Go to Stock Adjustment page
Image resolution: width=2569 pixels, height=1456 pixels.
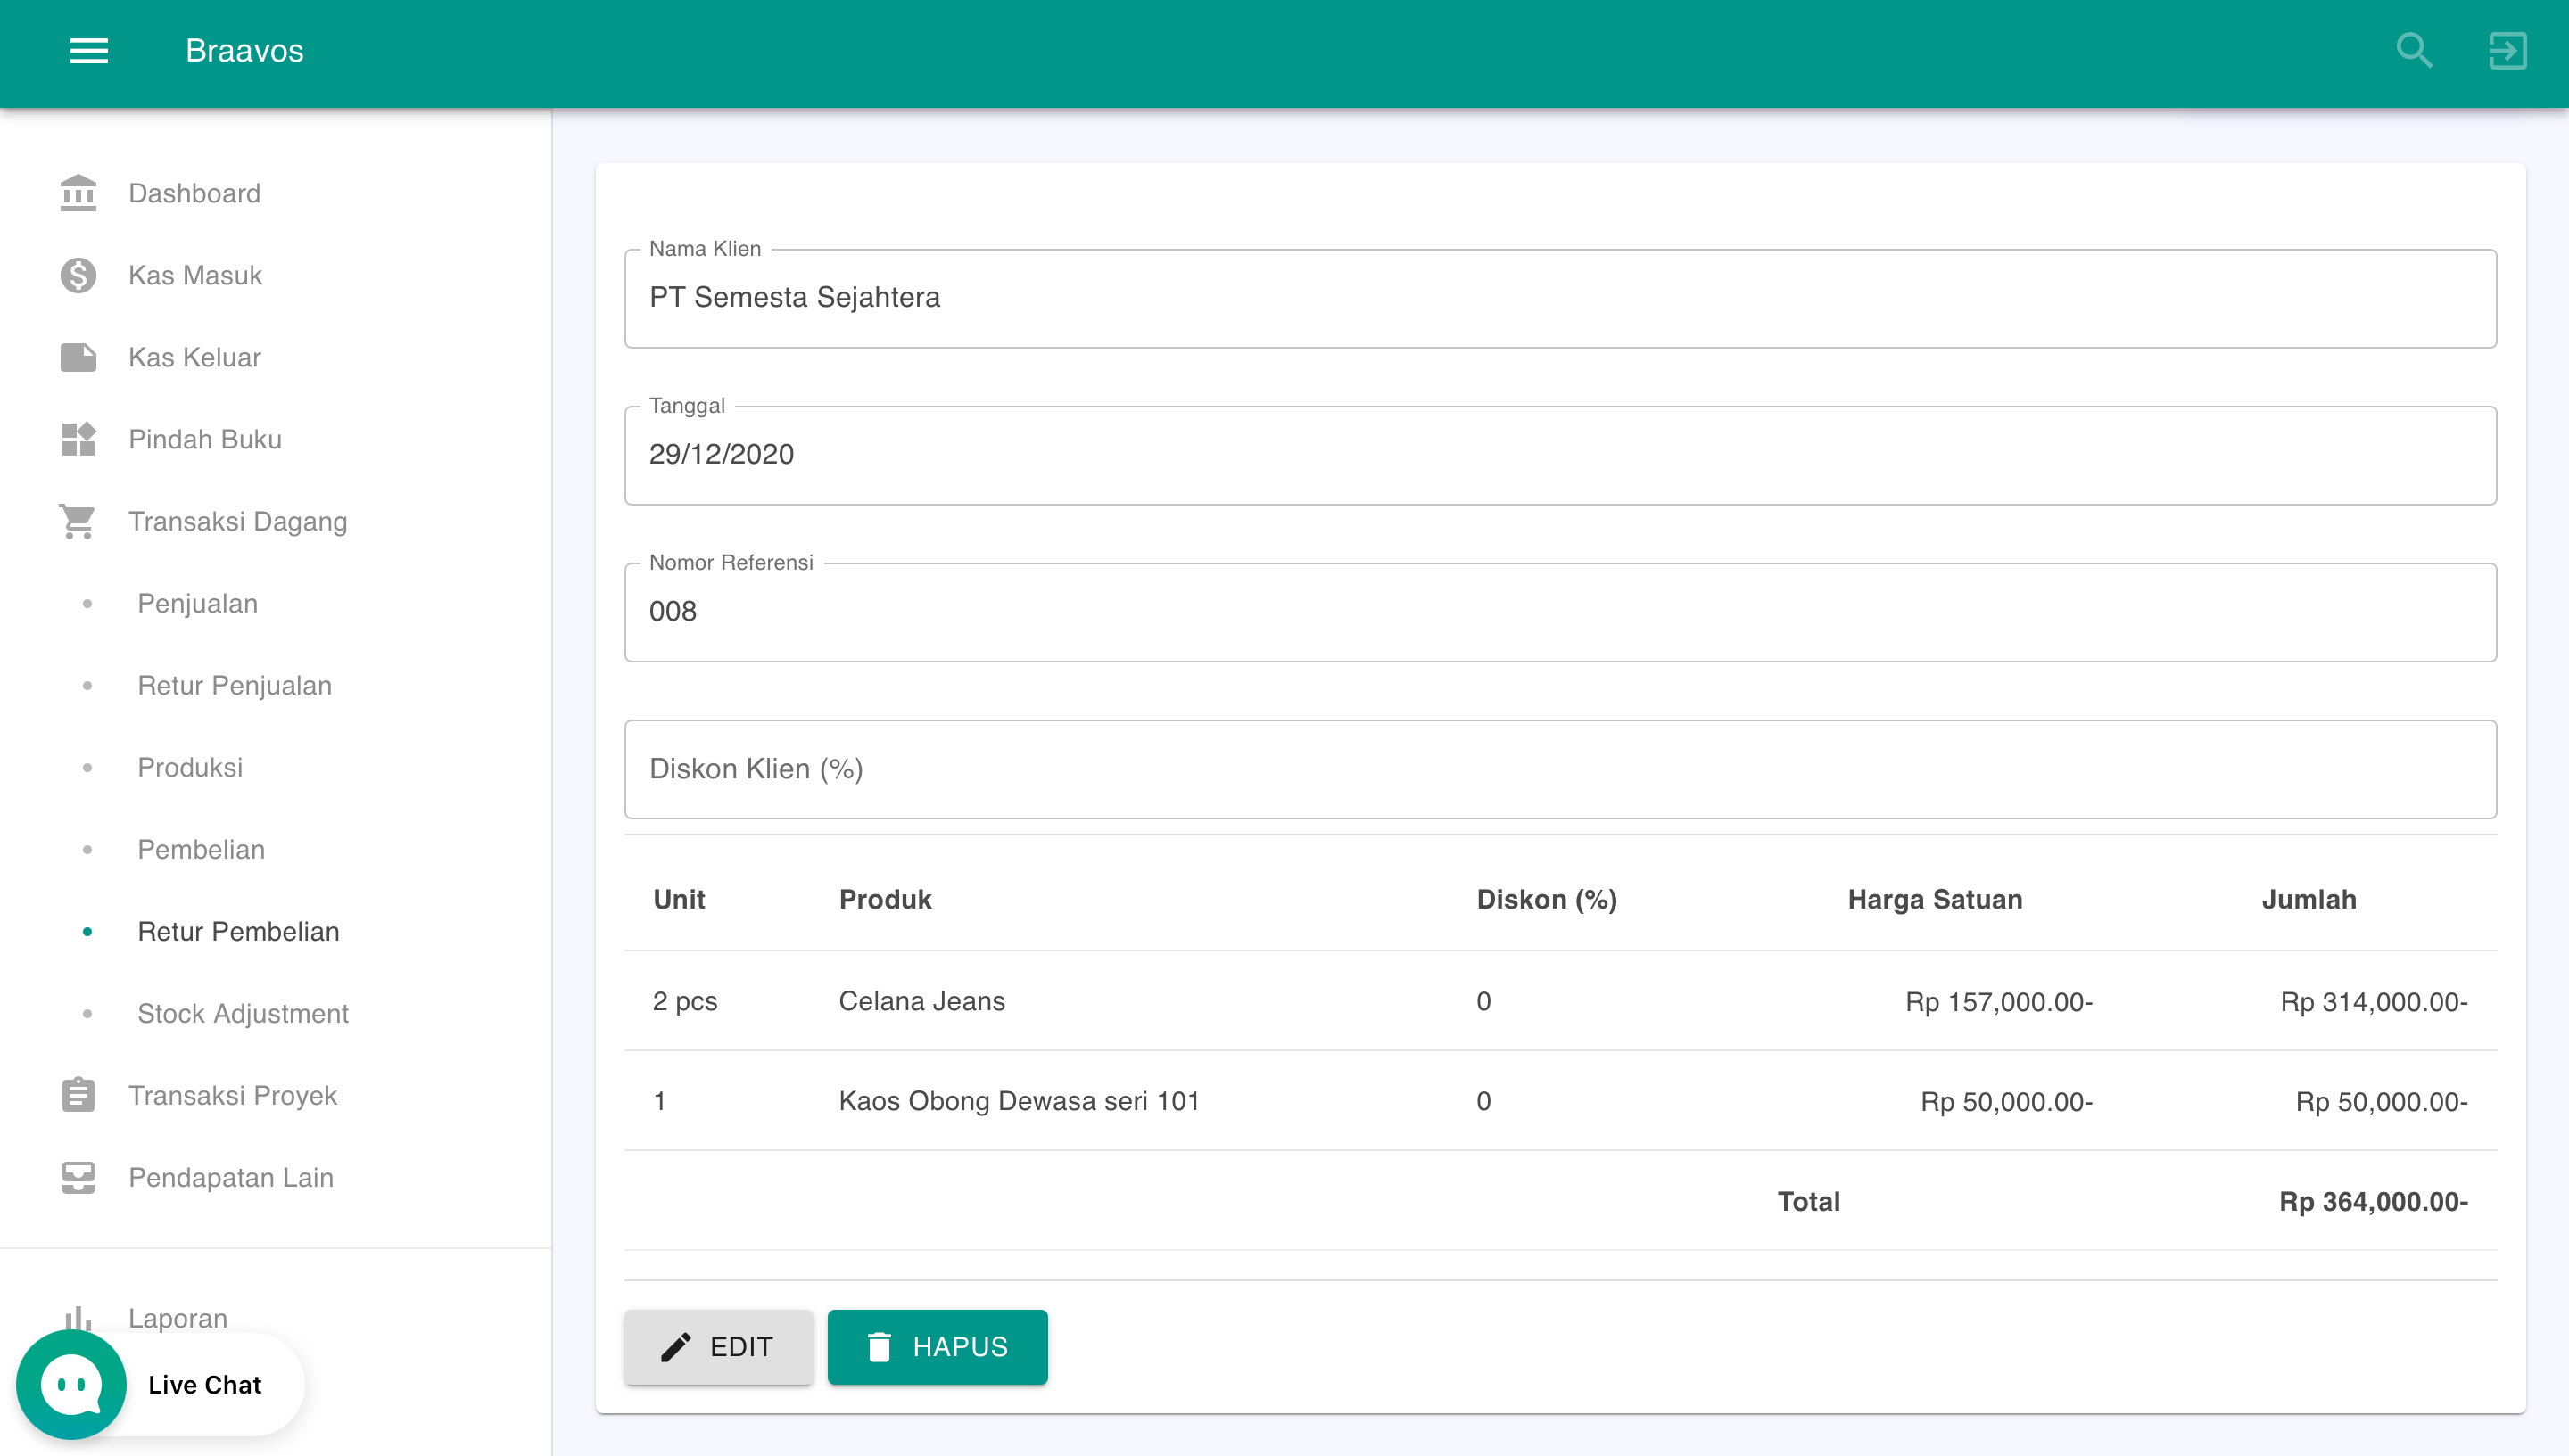242,1013
